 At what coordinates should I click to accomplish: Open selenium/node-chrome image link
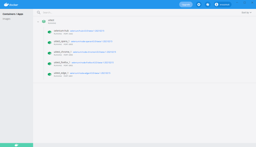[94, 52]
